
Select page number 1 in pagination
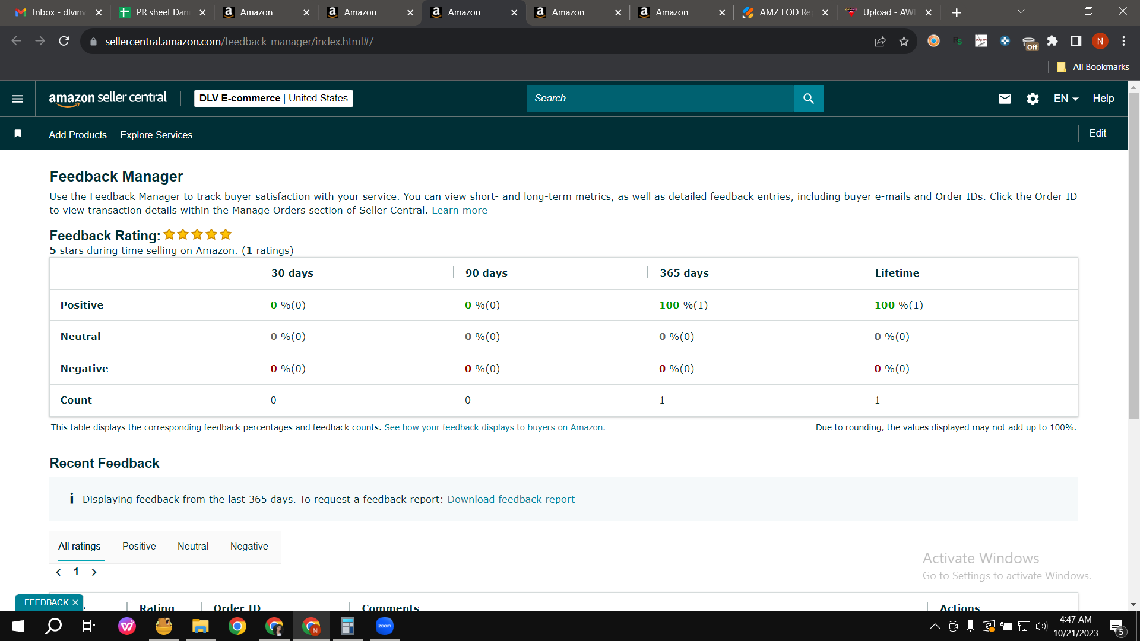click(76, 572)
